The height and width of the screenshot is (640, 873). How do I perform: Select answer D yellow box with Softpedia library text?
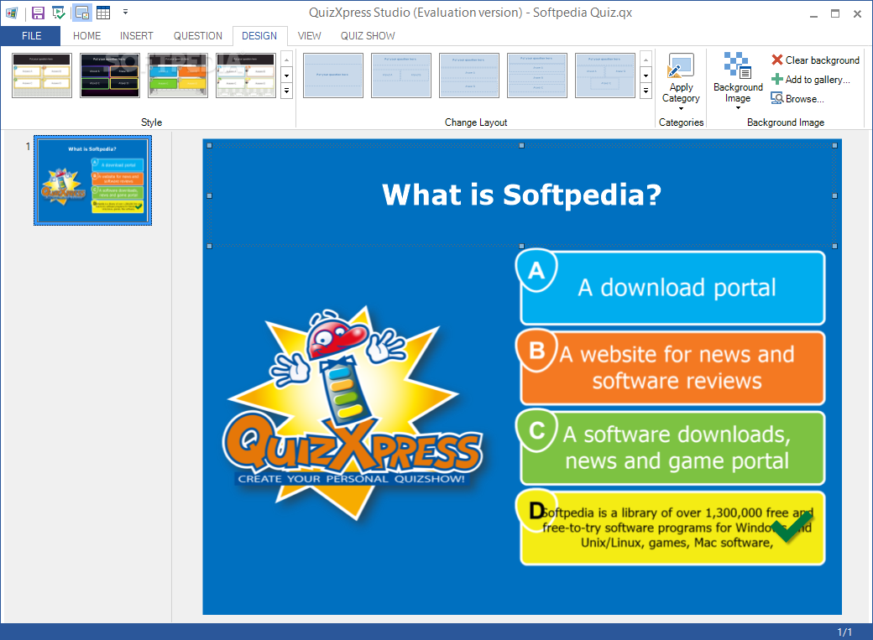pos(672,528)
